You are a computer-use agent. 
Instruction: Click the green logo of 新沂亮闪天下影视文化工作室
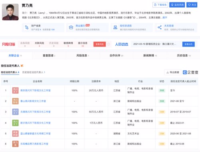click(15, 123)
